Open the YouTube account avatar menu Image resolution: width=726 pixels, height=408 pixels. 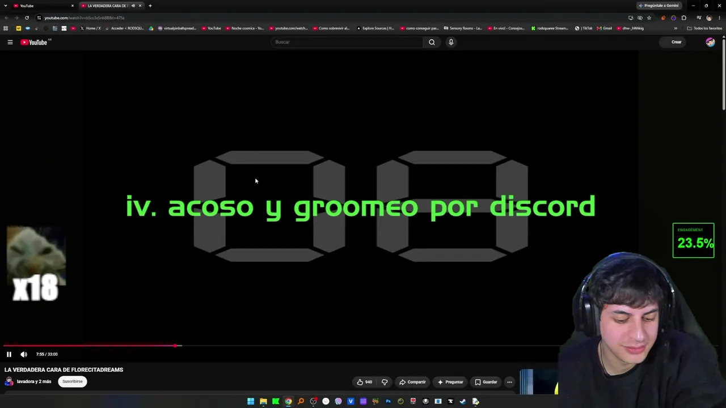[710, 42]
